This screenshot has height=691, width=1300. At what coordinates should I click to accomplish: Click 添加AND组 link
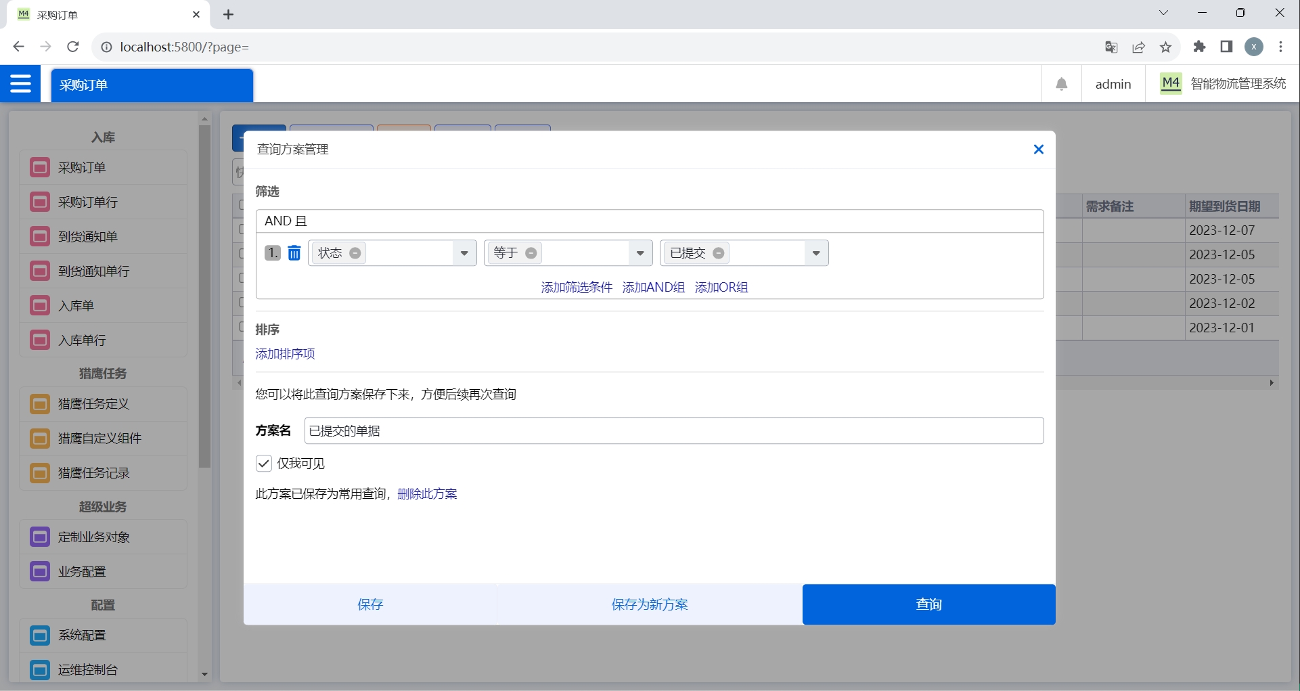click(x=654, y=288)
